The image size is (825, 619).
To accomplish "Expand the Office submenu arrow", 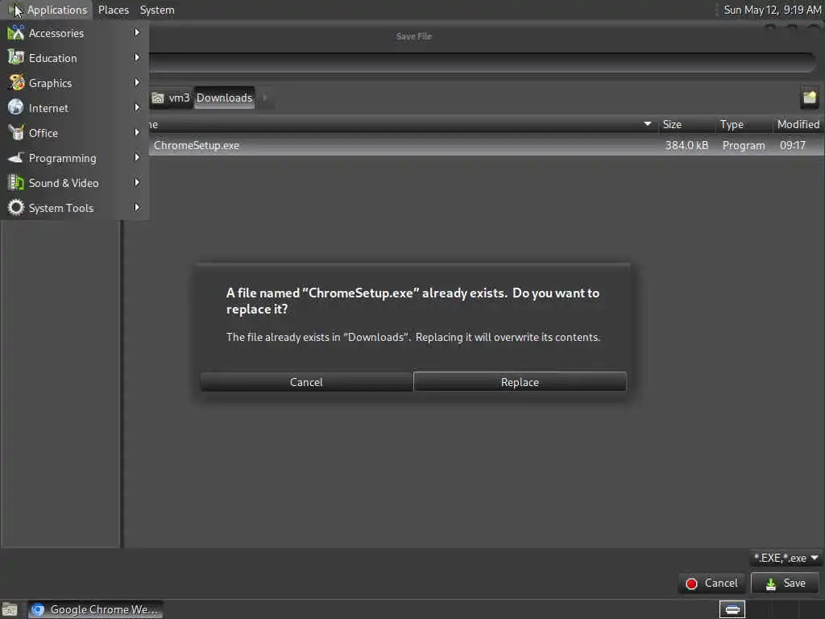I will tap(137, 133).
